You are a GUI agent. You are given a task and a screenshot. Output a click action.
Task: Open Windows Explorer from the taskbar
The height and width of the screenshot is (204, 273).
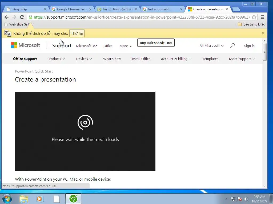click(x=24, y=199)
